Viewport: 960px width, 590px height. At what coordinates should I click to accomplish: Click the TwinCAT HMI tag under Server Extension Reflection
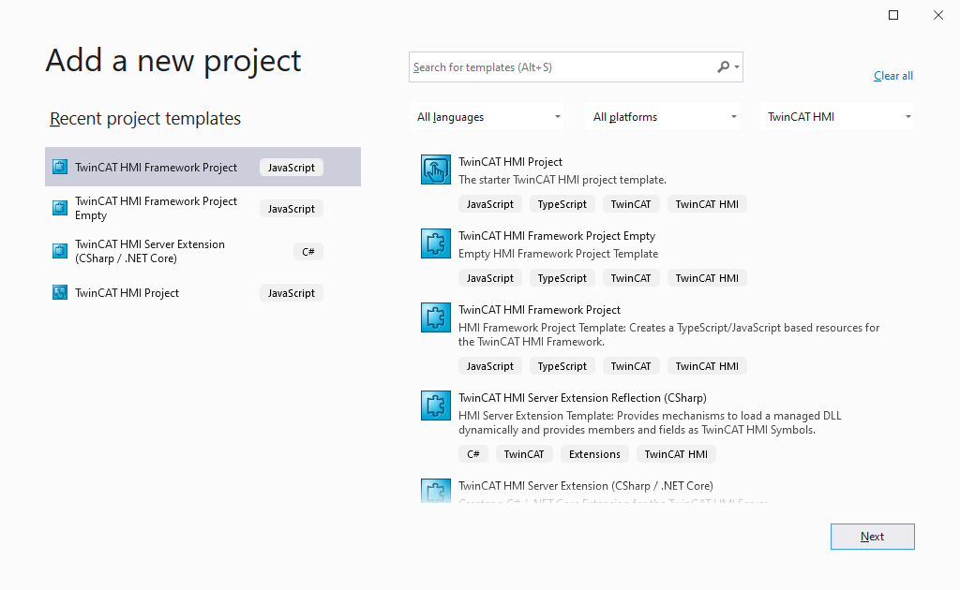676,454
